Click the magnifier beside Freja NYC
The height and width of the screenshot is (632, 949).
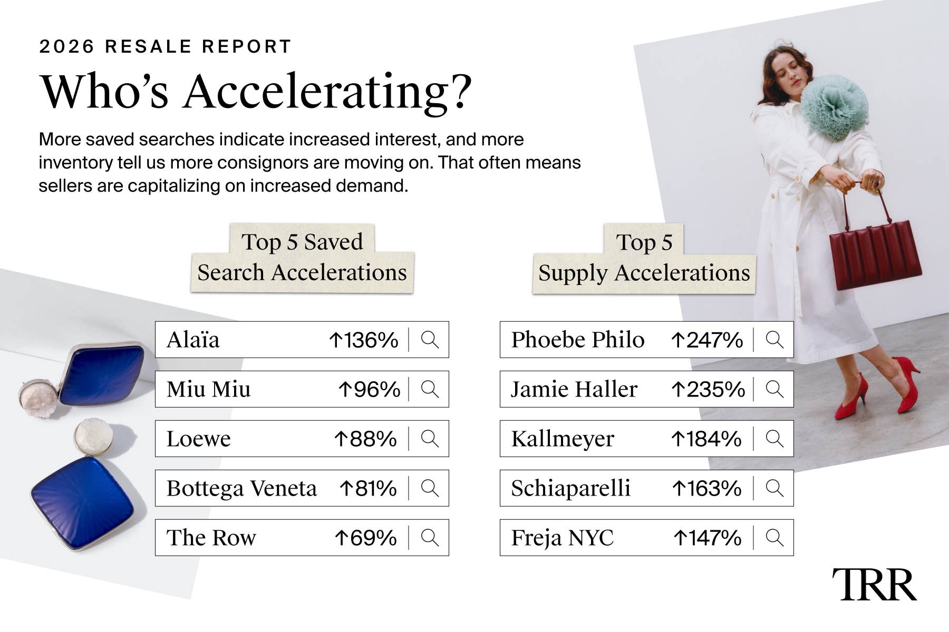tap(774, 538)
